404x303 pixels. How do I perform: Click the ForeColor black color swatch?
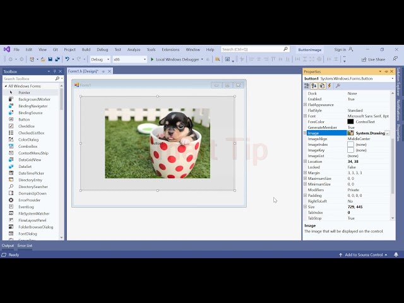350,122
